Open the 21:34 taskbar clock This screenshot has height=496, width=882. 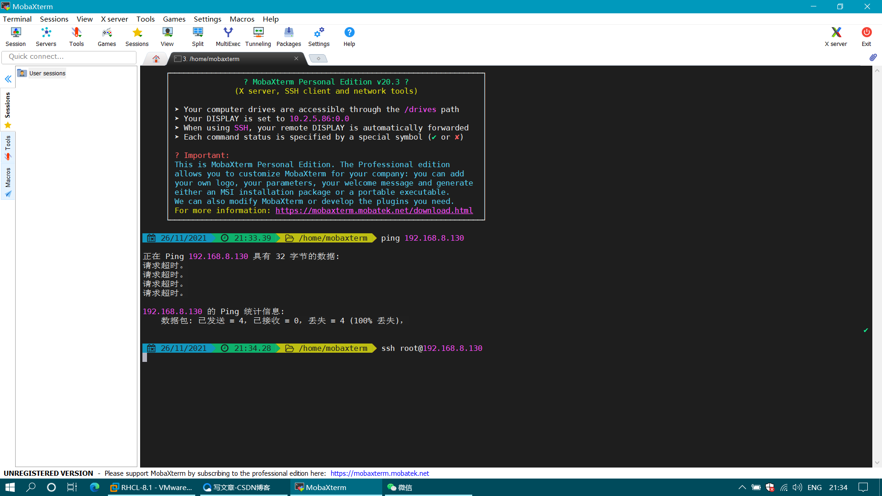point(838,487)
